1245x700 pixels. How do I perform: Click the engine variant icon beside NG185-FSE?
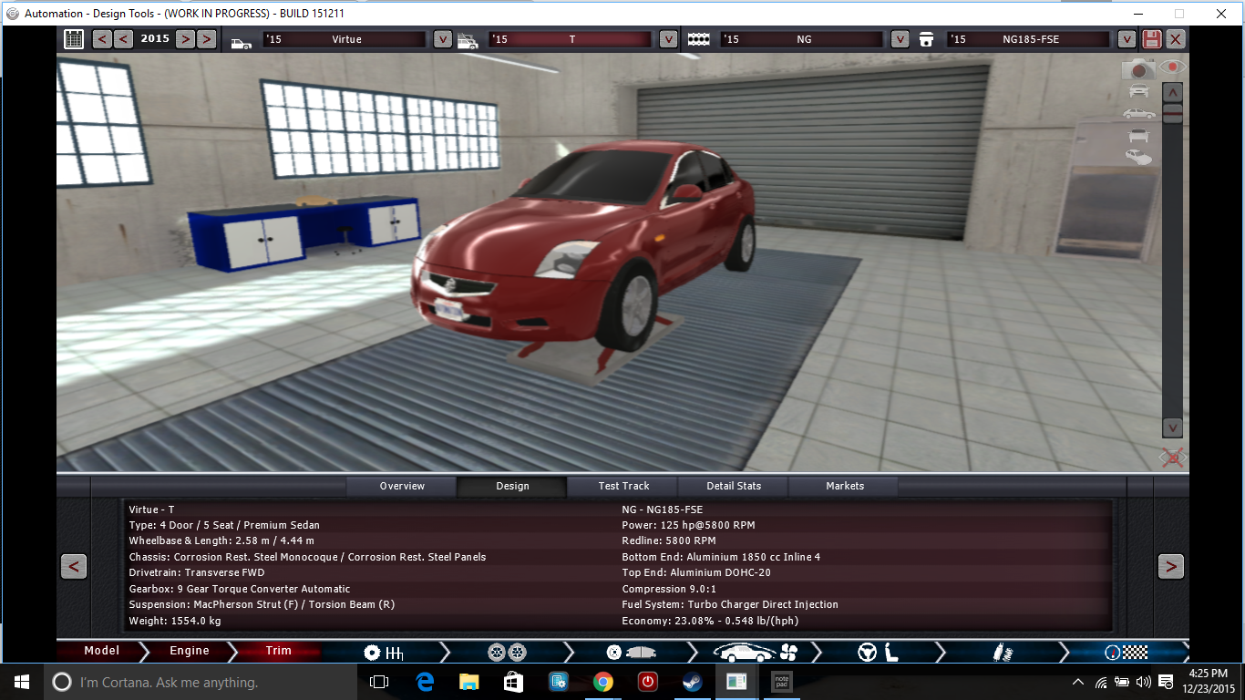tap(927, 39)
